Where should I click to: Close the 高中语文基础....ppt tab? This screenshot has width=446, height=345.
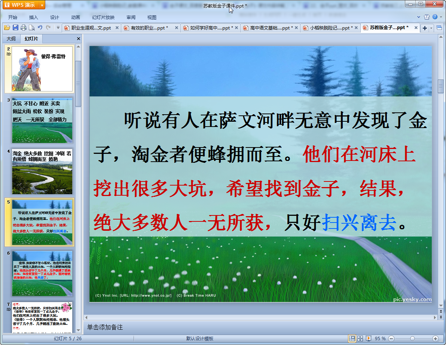point(296,28)
